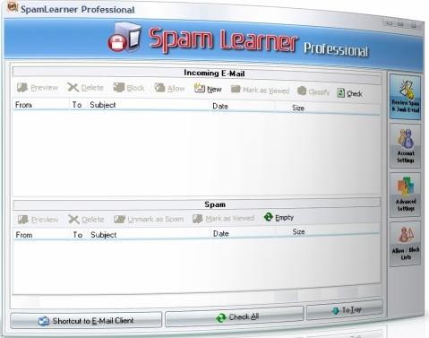Sort Incoming E-Mail by To column
The width and height of the screenshot is (429, 338).
tap(77, 105)
